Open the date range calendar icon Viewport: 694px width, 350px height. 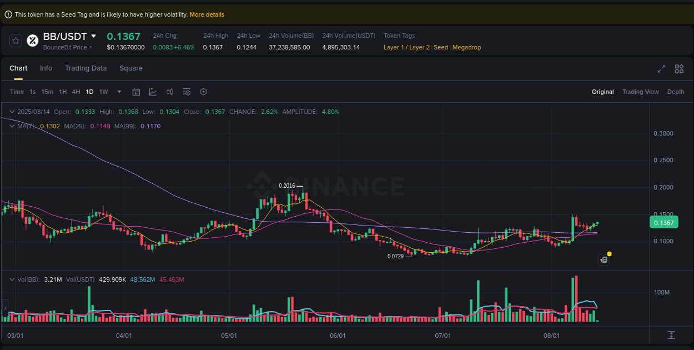point(136,92)
